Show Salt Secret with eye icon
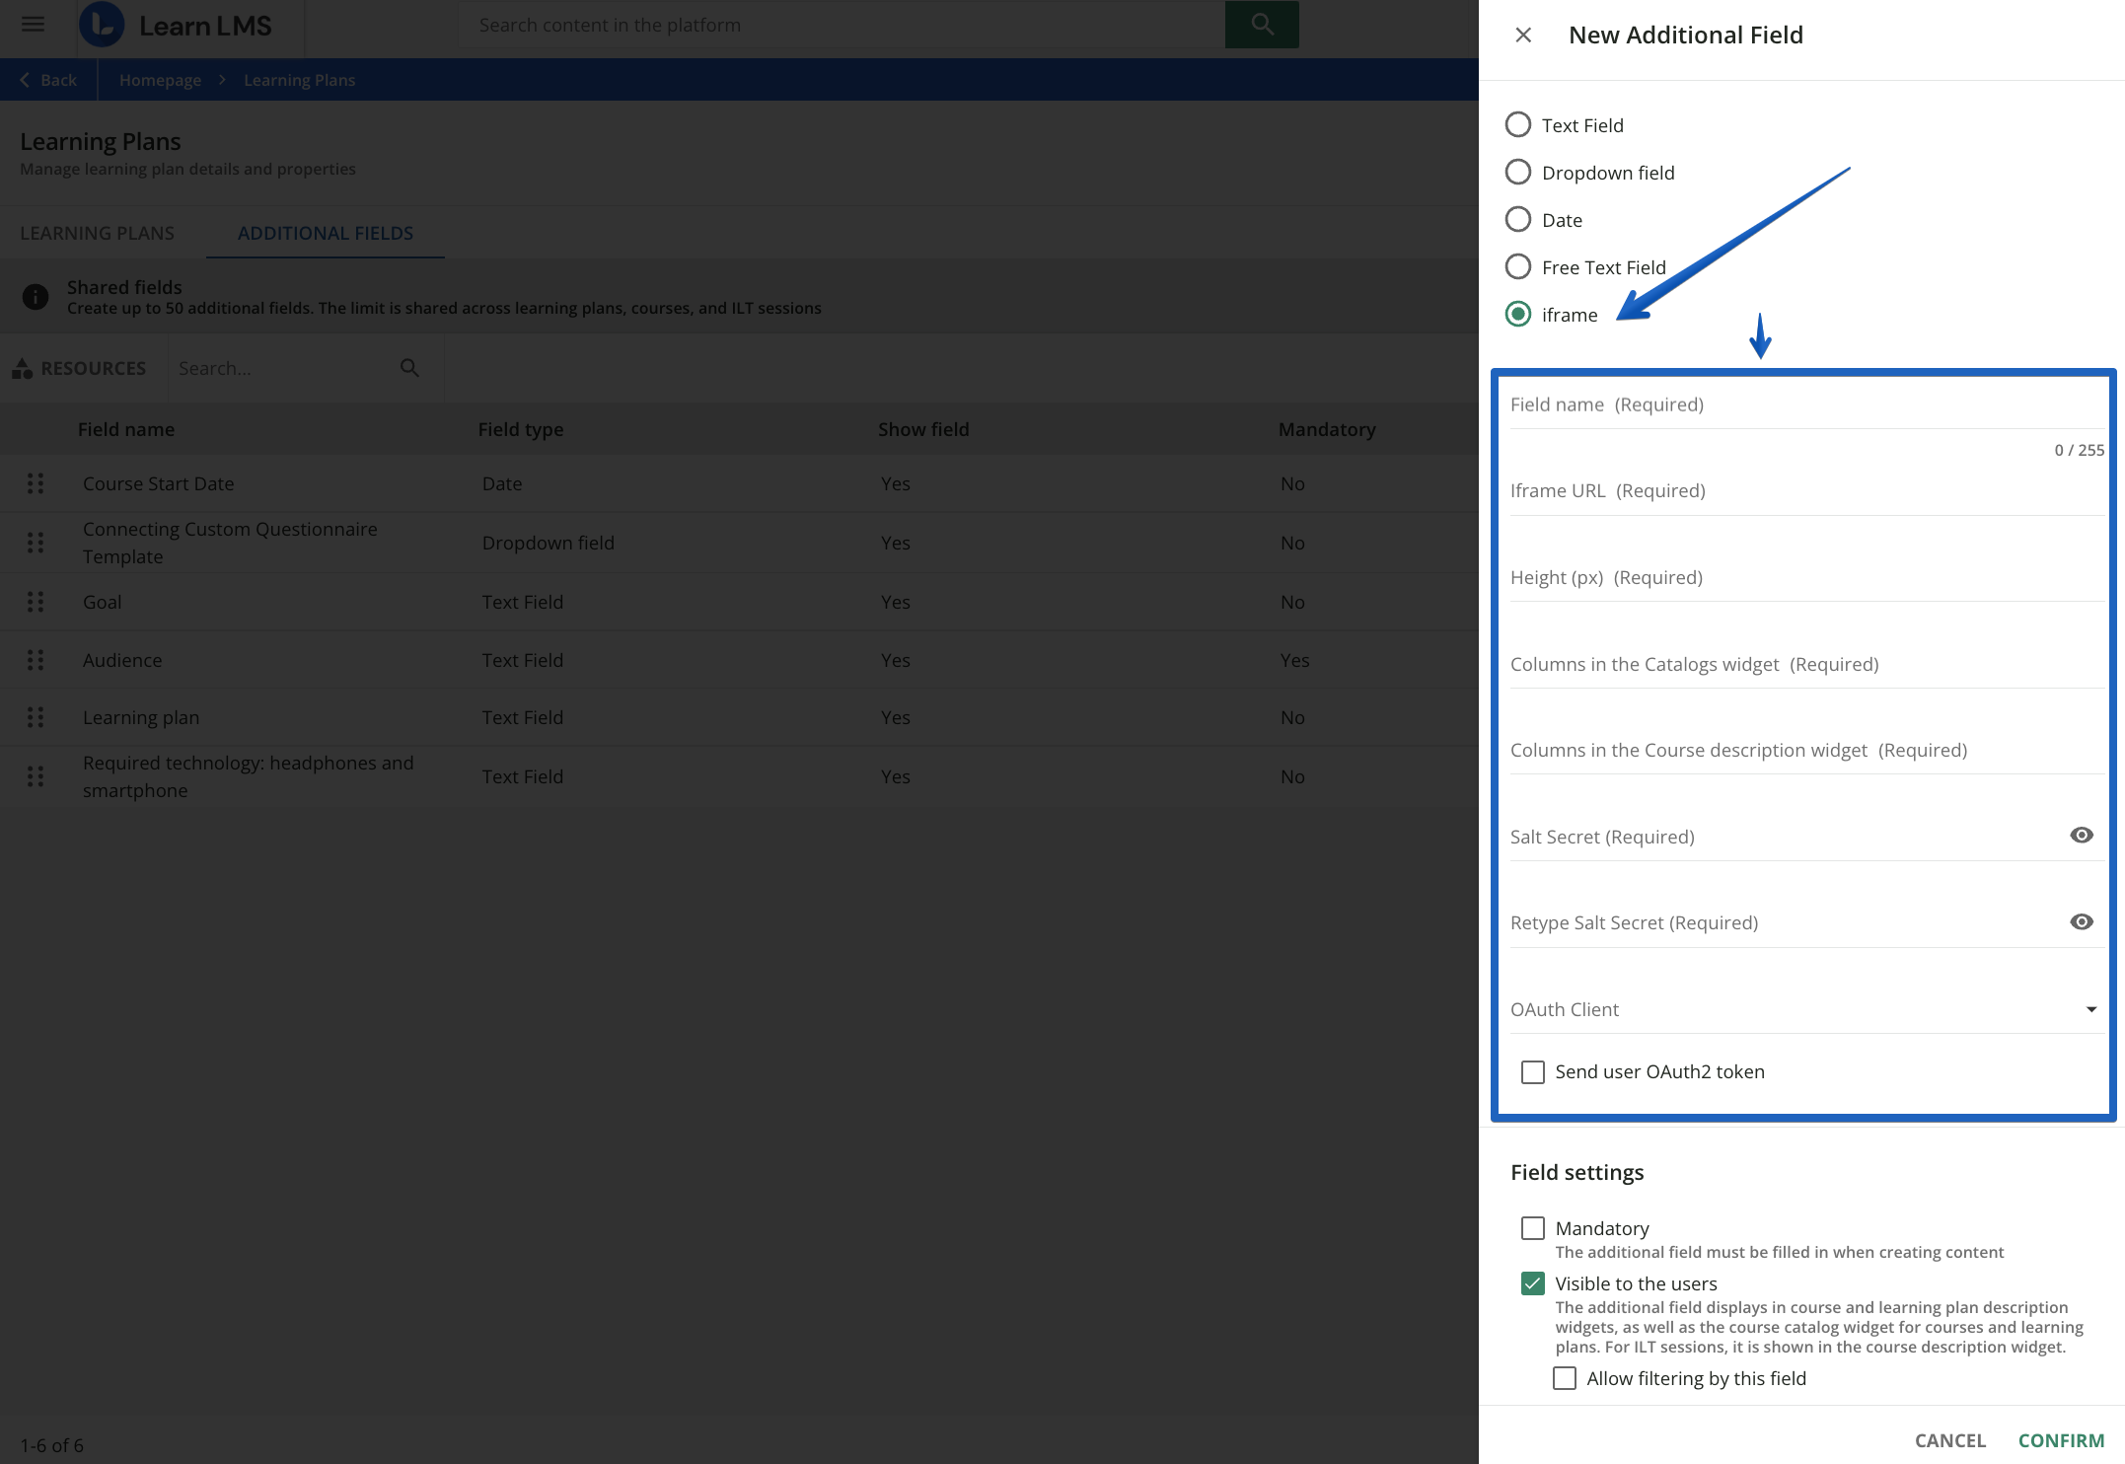This screenshot has height=1464, width=2125. [2082, 836]
